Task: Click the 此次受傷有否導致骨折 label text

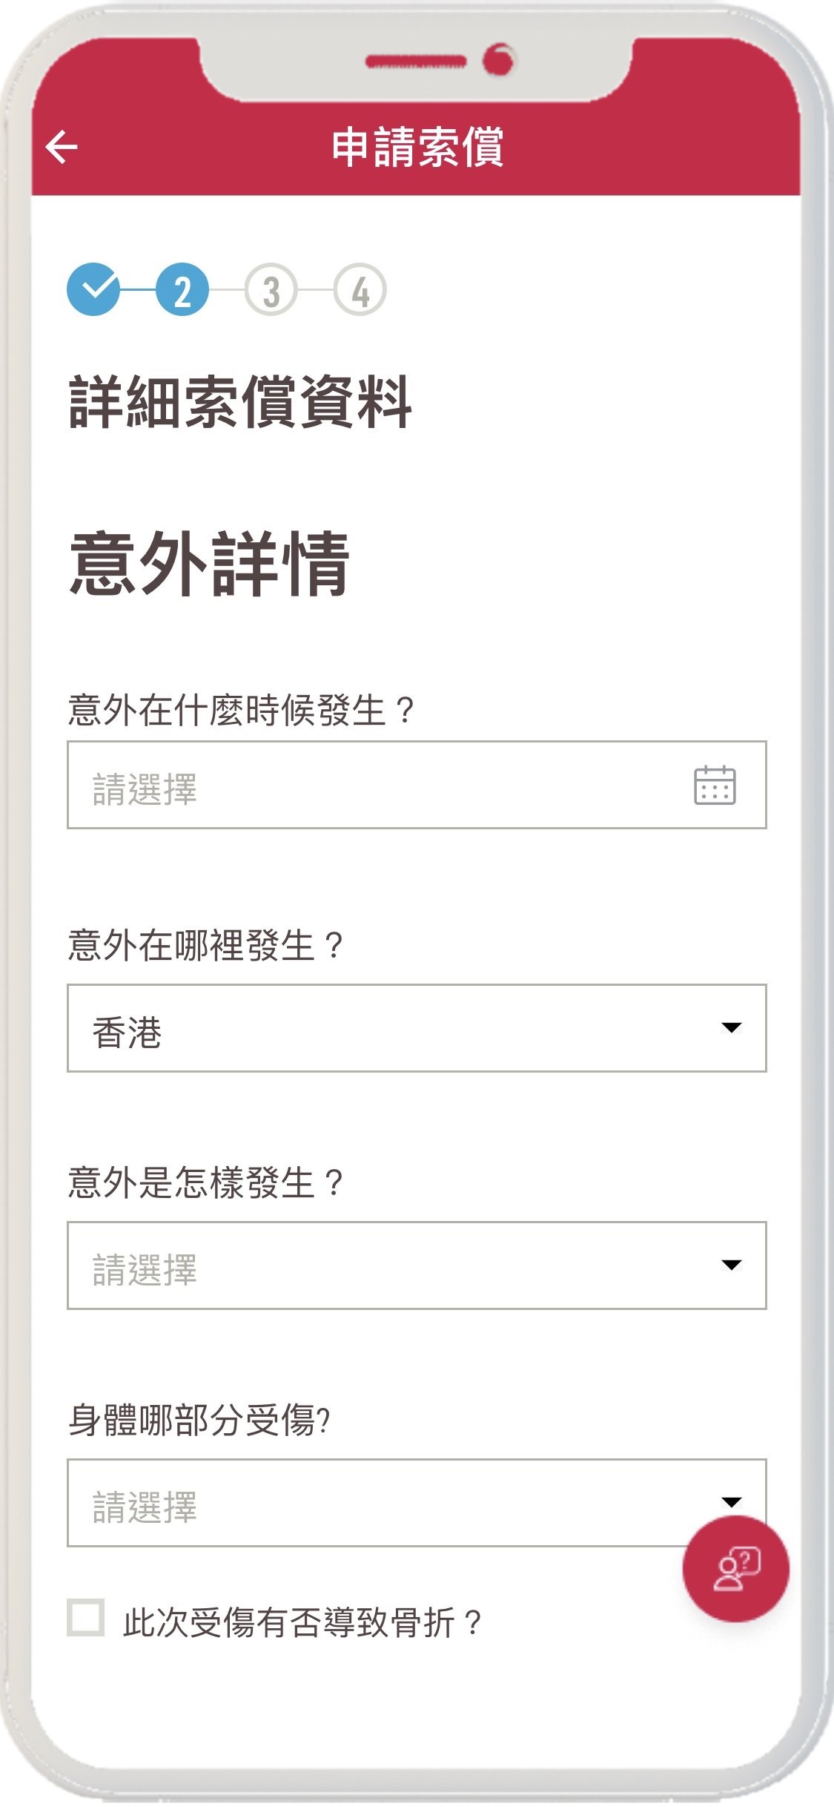Action: click(302, 1622)
